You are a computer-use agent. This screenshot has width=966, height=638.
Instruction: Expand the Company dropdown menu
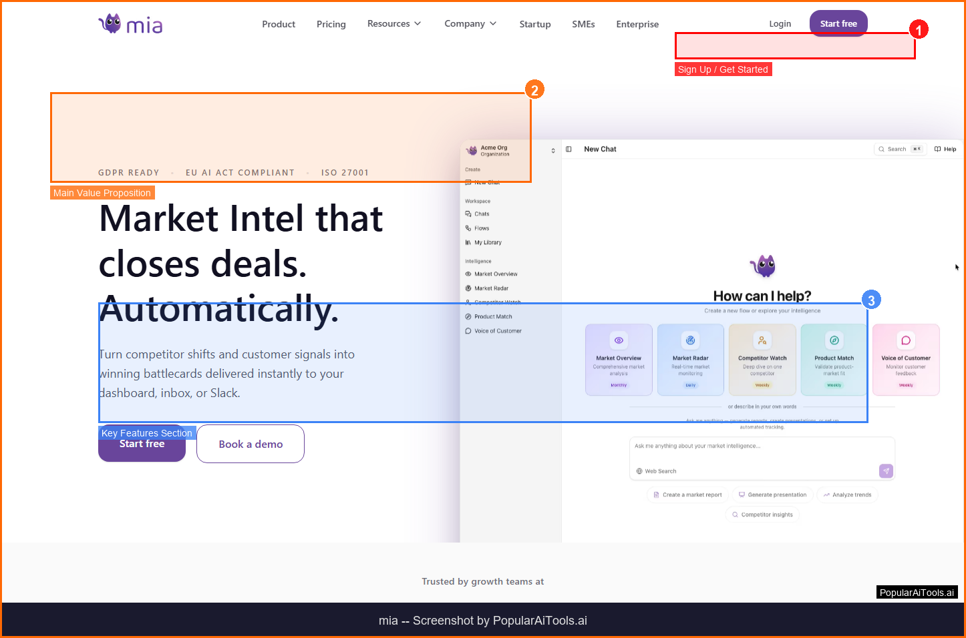[x=470, y=24]
